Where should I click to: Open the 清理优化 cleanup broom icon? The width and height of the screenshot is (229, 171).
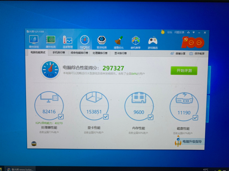(119, 42)
